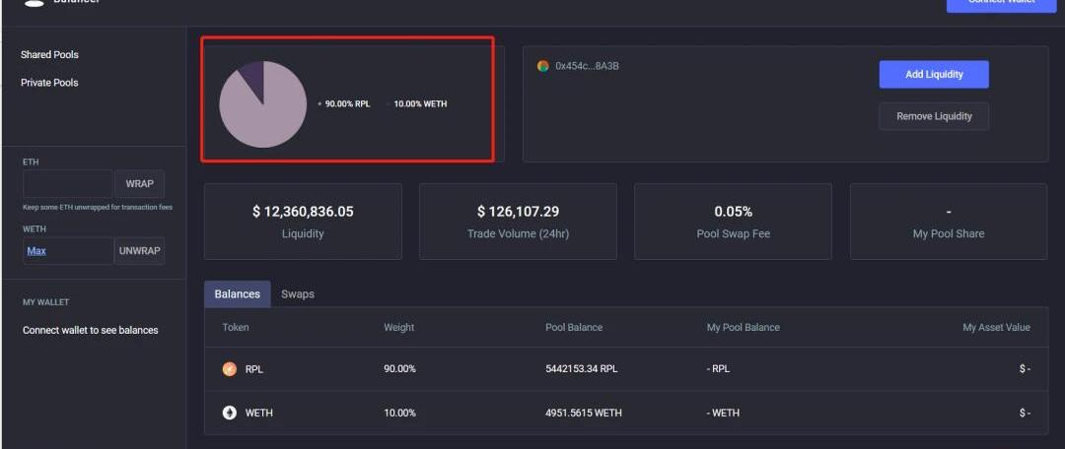Viewport: 1065px width, 449px height.
Task: Click the Max link in WETH field
Action: pyautogui.click(x=36, y=251)
